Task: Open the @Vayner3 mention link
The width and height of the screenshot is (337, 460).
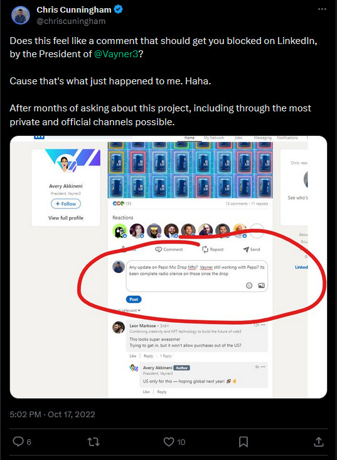Action: click(x=116, y=54)
